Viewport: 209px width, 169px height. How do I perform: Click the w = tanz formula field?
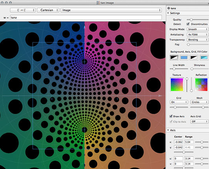[x=86, y=17]
